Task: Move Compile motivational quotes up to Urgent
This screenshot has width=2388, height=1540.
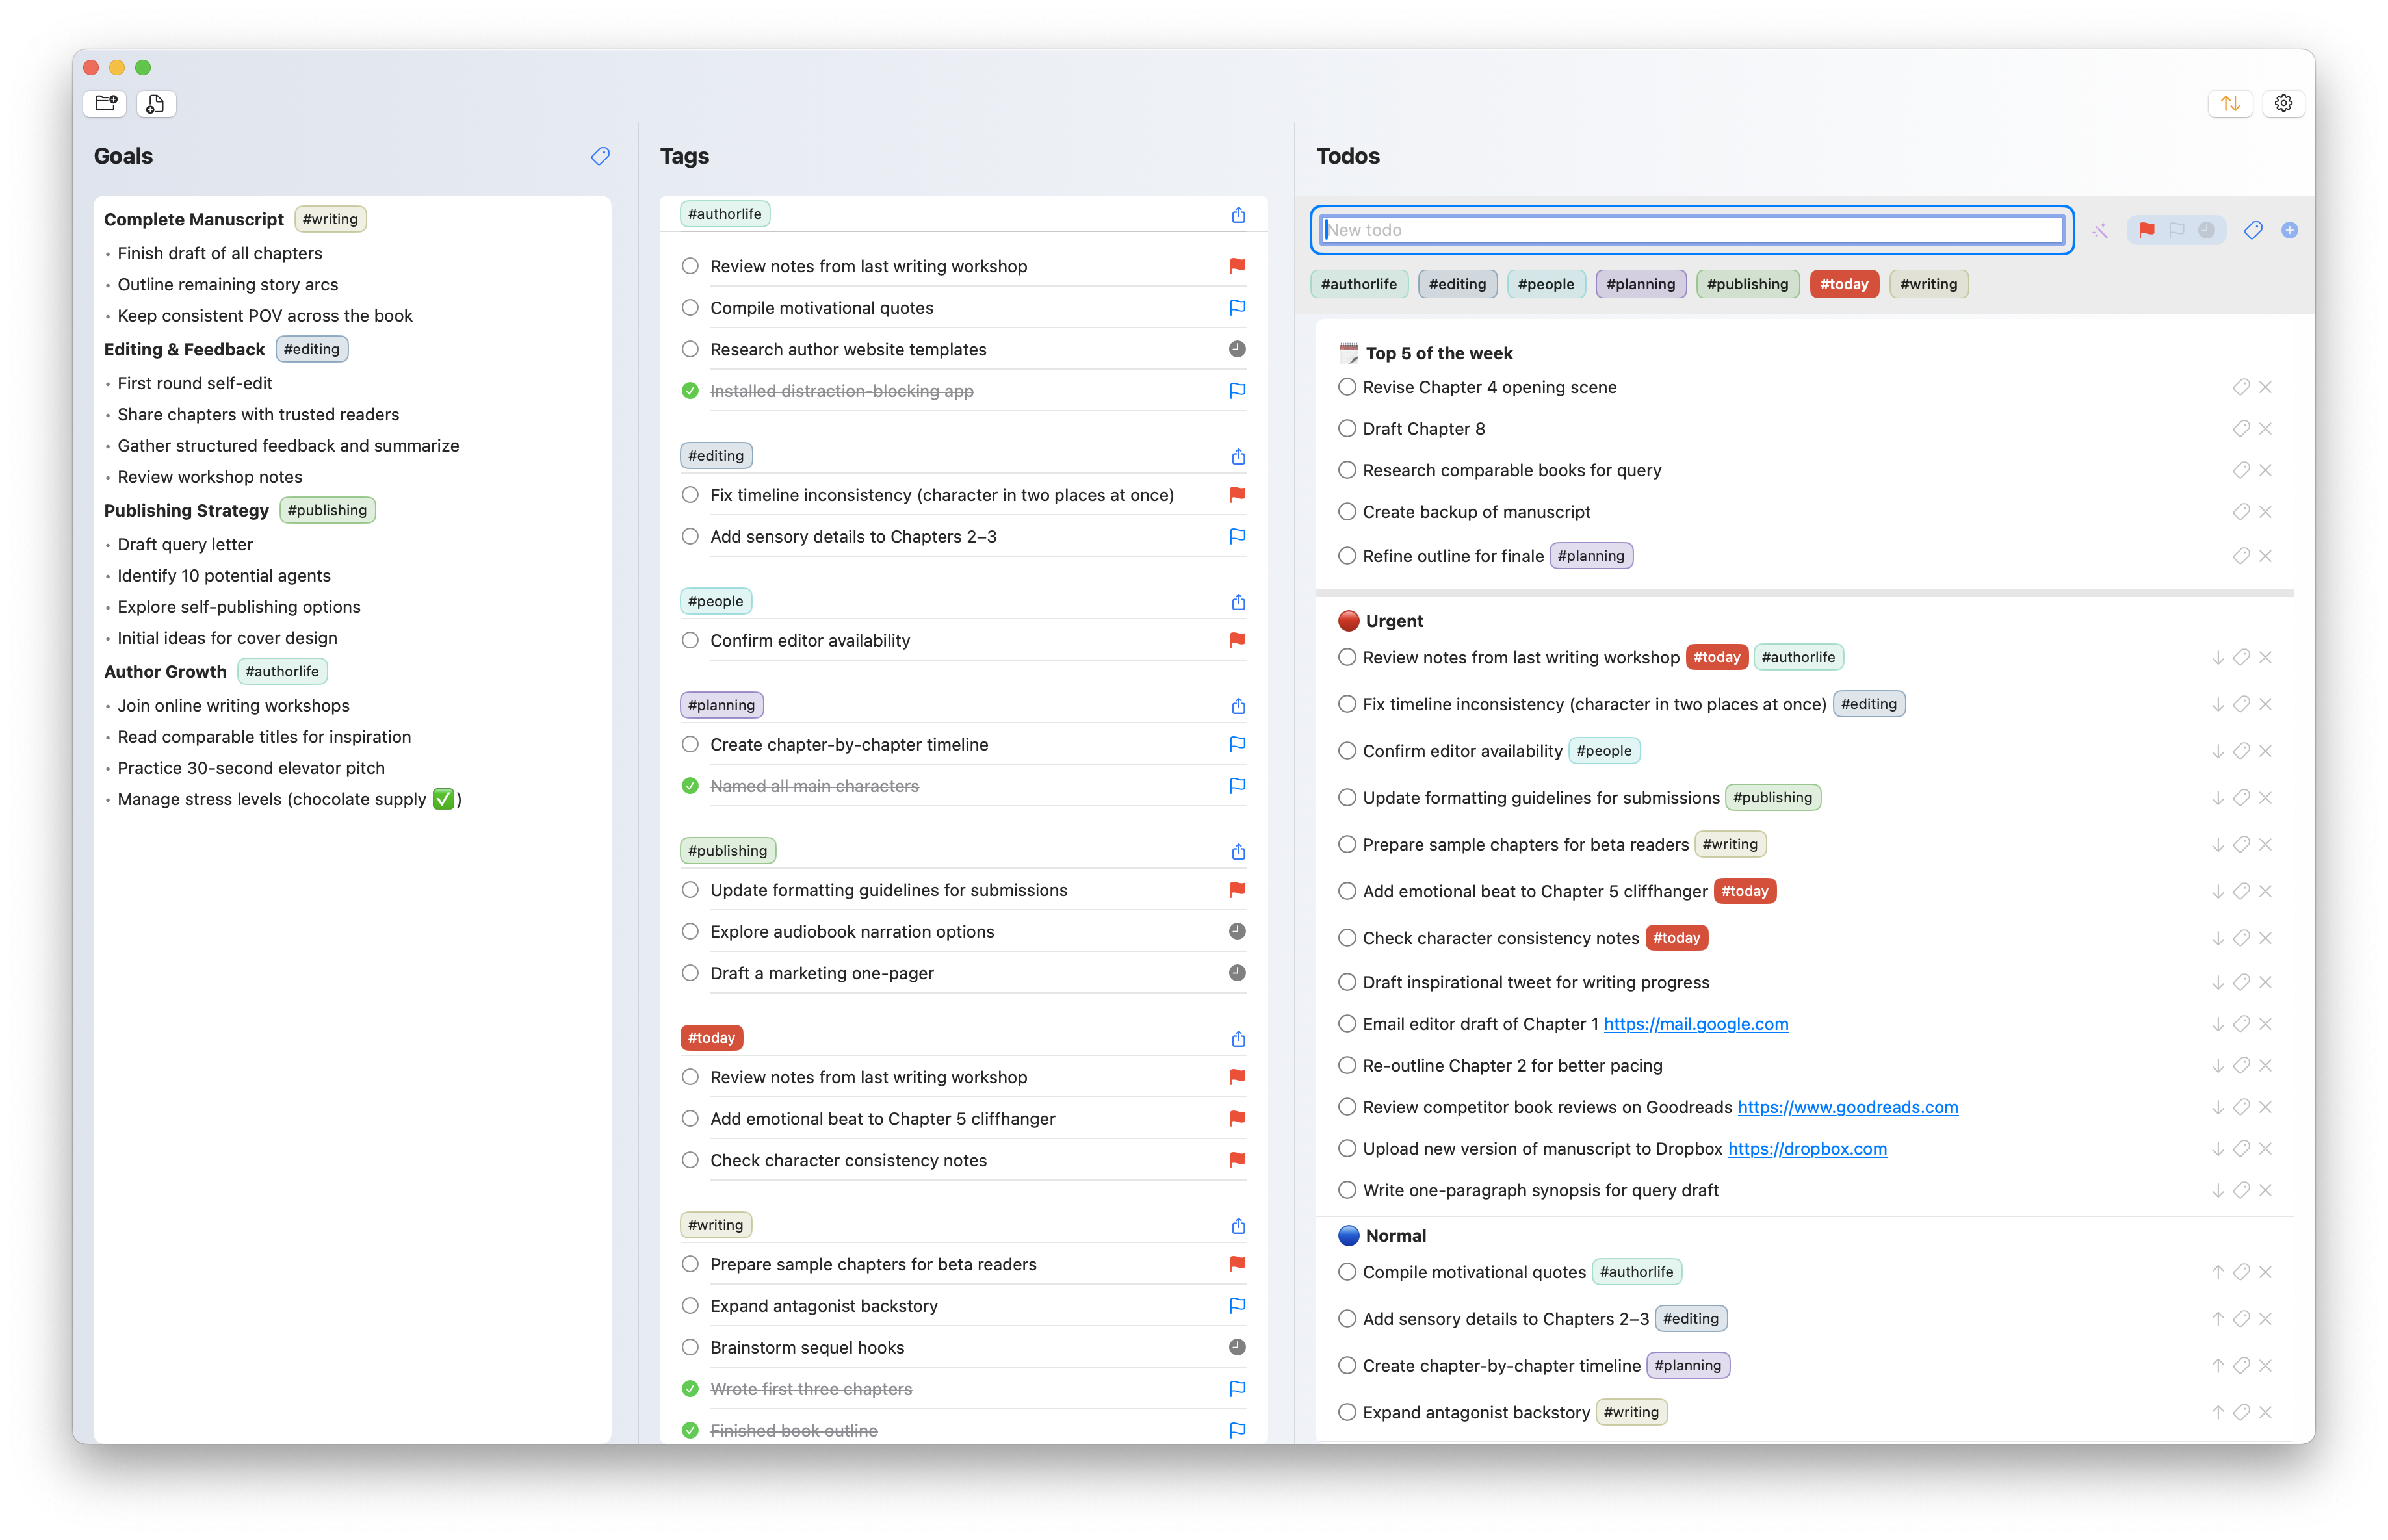Action: pos(2217,1272)
